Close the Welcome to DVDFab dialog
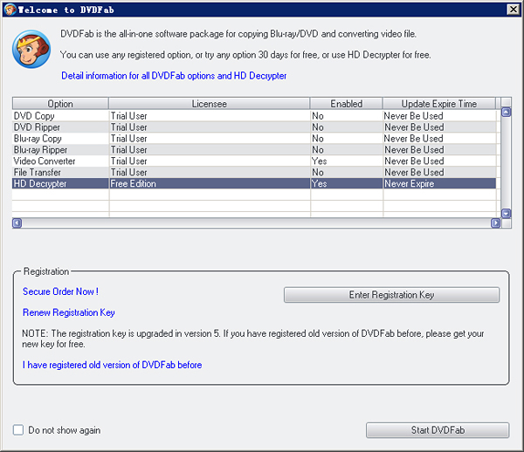The image size is (524, 452). 513,10
